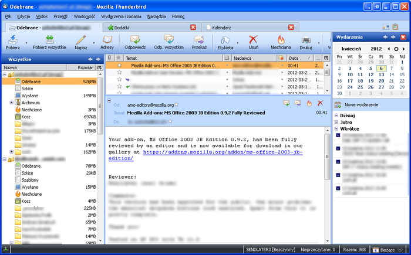Open the Wiadomość menu
The width and height of the screenshot is (411, 255).
point(84,16)
